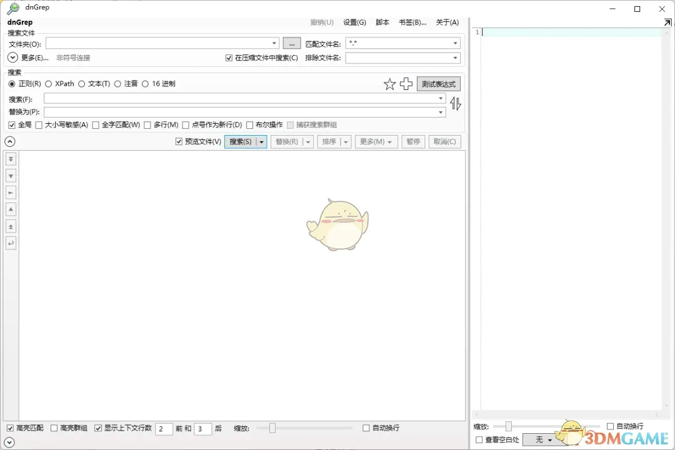The image size is (675, 450).
Task: Click the star icon to bookmark the pattern
Action: pos(389,83)
